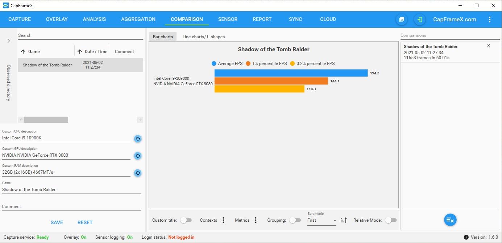Click the orange 1% percentile FPS legend dot
This screenshot has height=243, width=502.
click(x=248, y=64)
